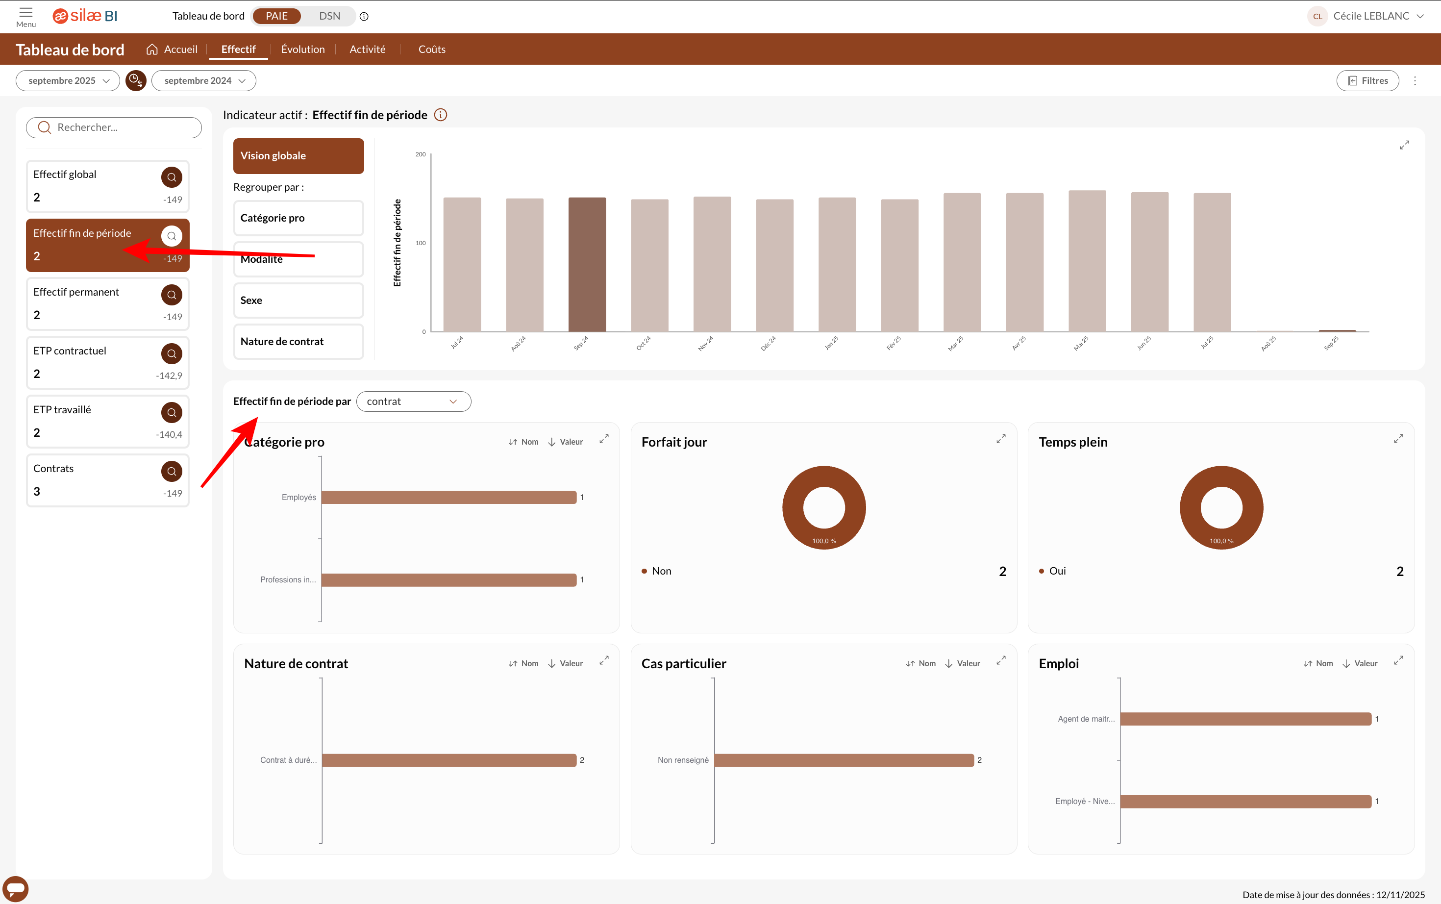
Task: Open the support chat bubble icon
Action: [16, 888]
